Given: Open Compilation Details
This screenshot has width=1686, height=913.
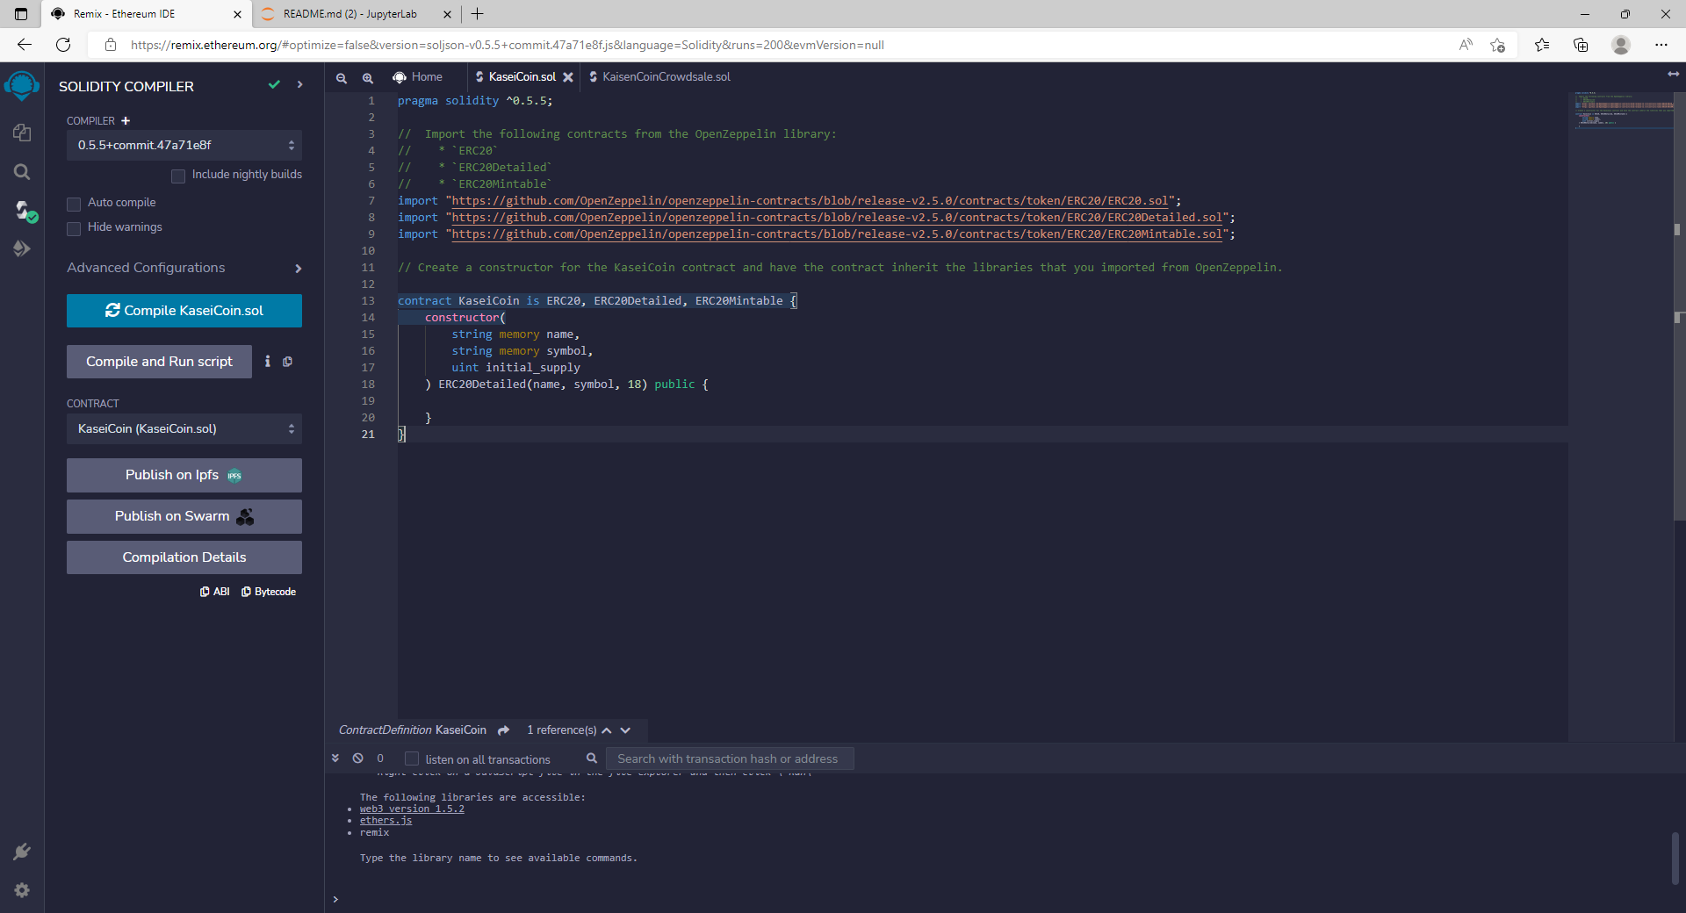Looking at the screenshot, I should [184, 557].
